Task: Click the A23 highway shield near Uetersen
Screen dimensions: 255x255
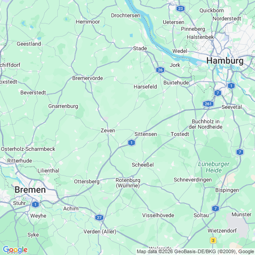Action: 181,9
